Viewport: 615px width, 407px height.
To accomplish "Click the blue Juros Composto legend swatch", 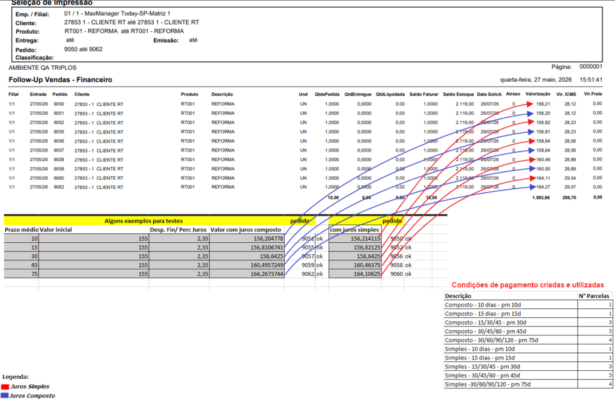I will pos(5,396).
